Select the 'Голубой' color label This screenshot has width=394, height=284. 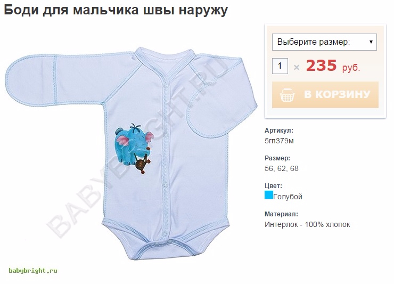[288, 197]
